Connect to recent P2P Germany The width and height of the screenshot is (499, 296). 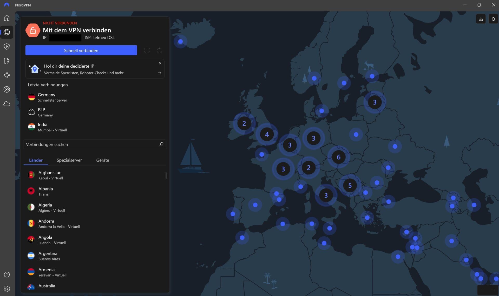tap(95, 112)
